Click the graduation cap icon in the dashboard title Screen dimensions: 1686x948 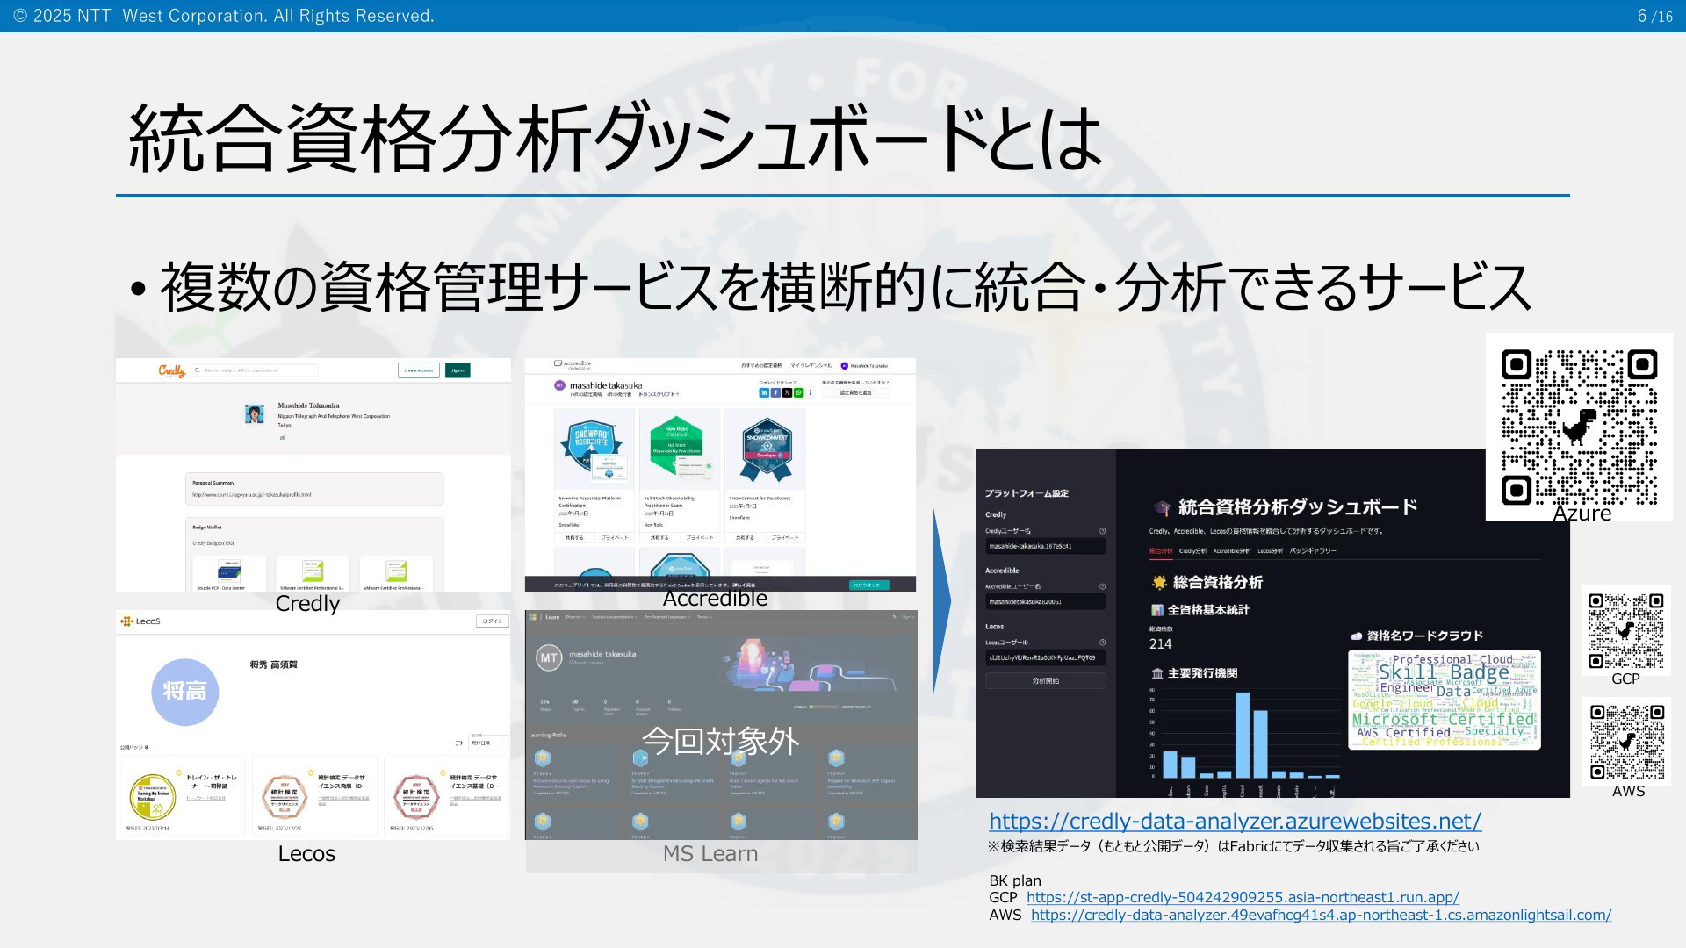(1162, 508)
